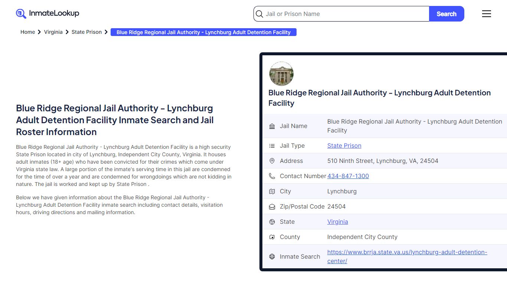Viewport: 507px width, 285px height.
Task: Click the City map icon
Action: coord(272,191)
